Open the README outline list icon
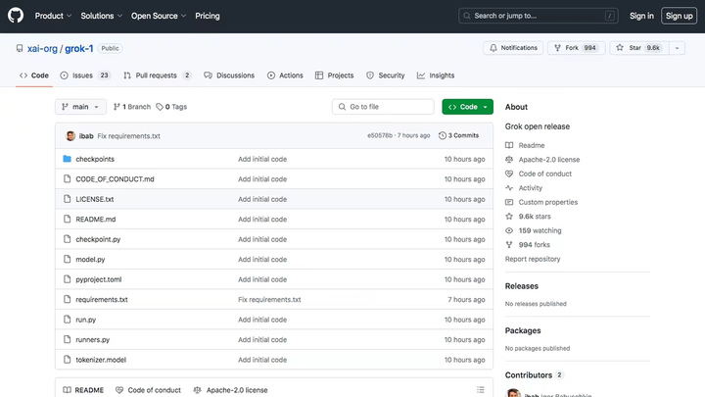This screenshot has width=705, height=397. [x=481, y=390]
